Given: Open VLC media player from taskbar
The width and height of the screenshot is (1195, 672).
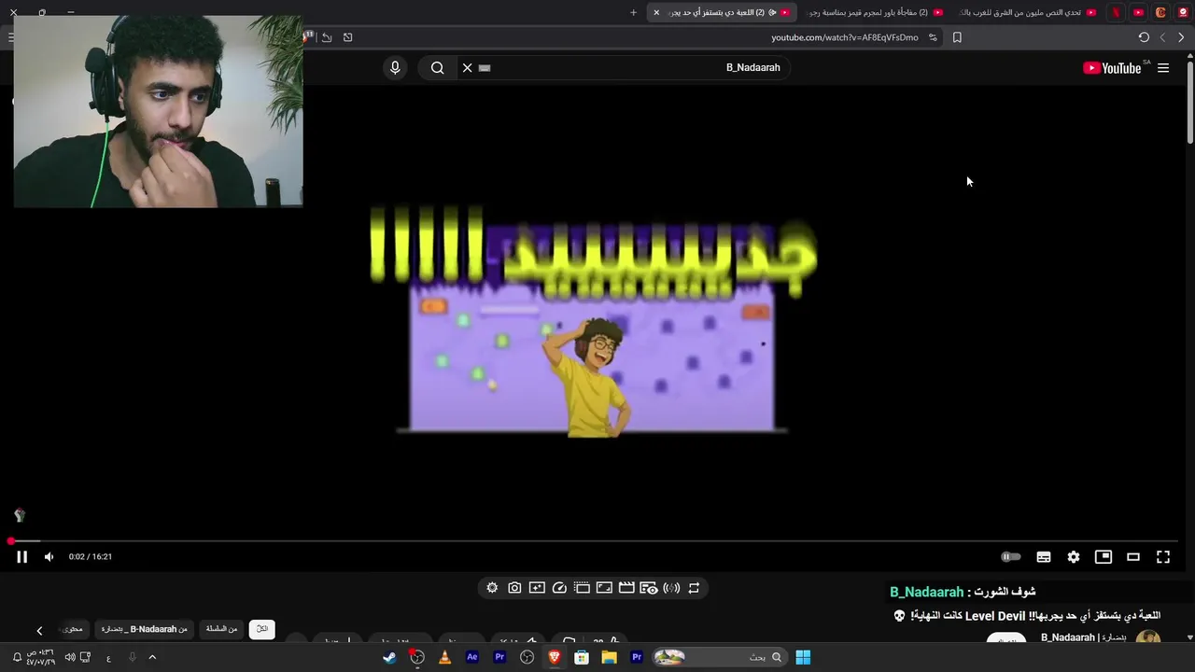Looking at the screenshot, I should point(444,657).
